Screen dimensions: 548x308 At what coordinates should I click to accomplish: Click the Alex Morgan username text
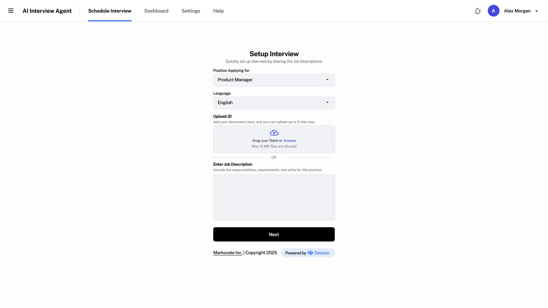pyautogui.click(x=517, y=11)
